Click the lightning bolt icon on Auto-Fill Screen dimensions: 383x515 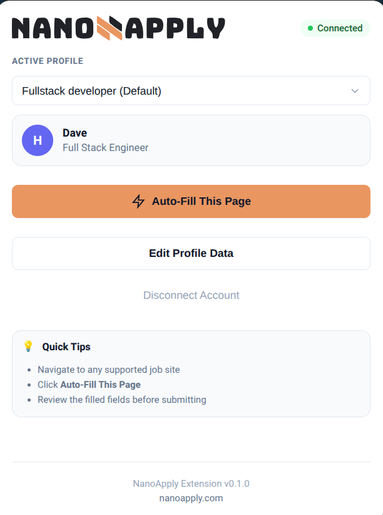point(138,201)
